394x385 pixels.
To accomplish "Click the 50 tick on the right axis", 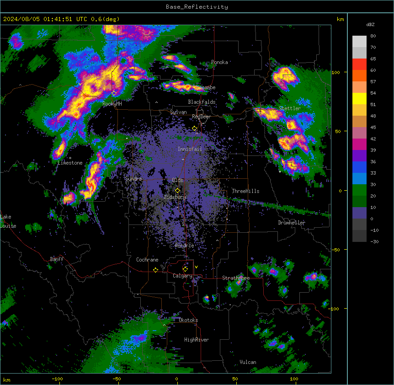I will [x=338, y=131].
